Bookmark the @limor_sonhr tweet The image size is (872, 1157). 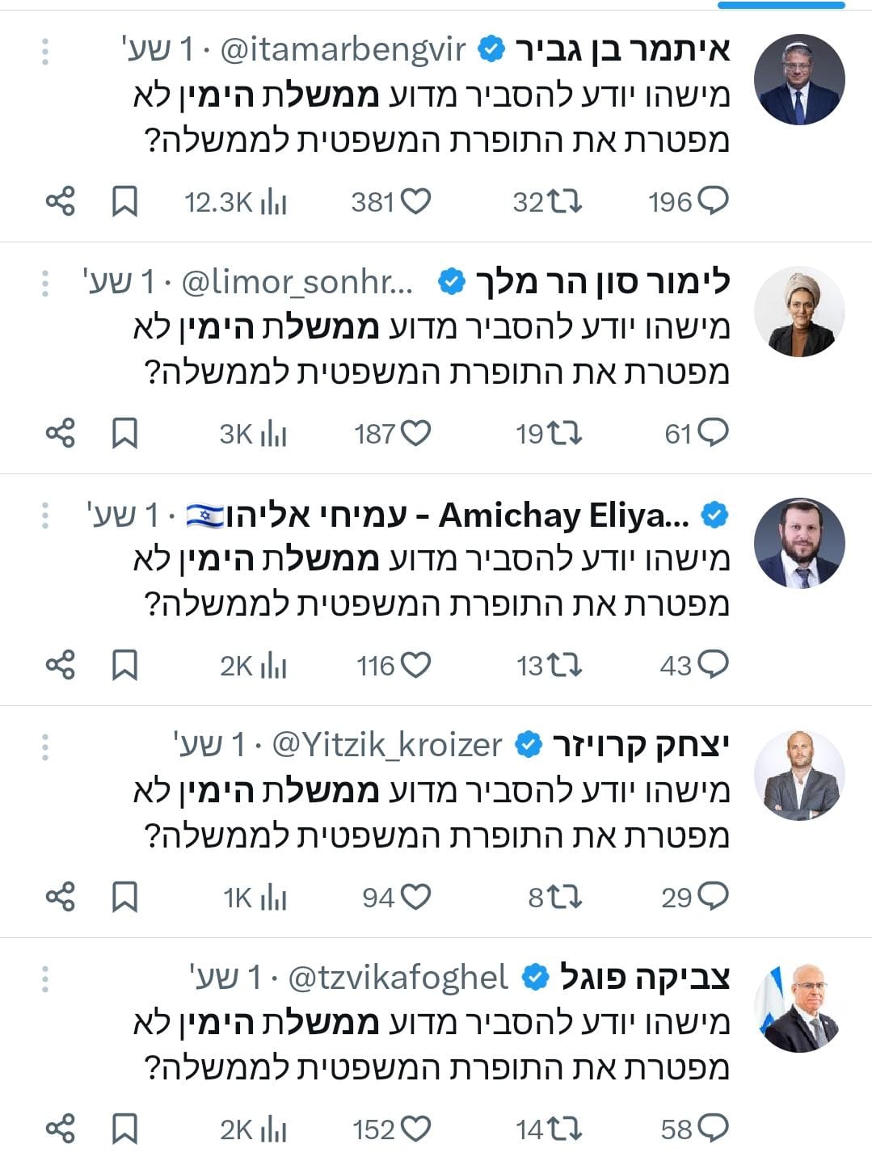click(124, 433)
